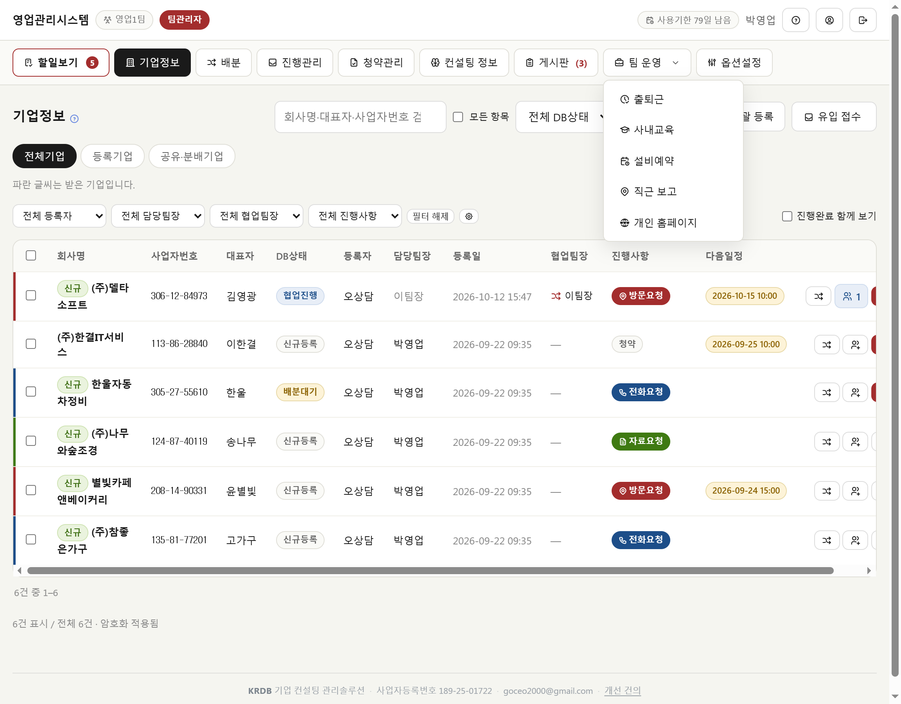The width and height of the screenshot is (901, 704).
Task: Click add-user icon in (주)참좋은가구 row
Action: pyautogui.click(x=855, y=540)
